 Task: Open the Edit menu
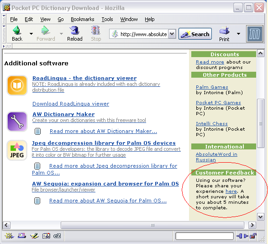coord(29,19)
